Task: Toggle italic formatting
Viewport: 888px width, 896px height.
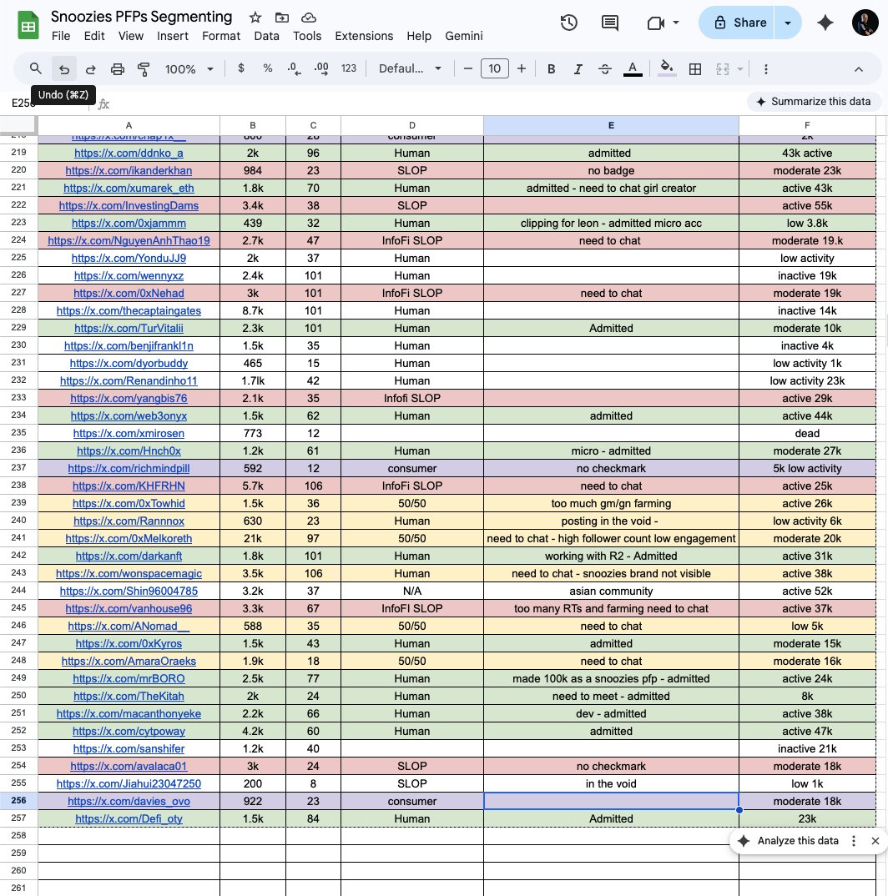Action: 578,69
